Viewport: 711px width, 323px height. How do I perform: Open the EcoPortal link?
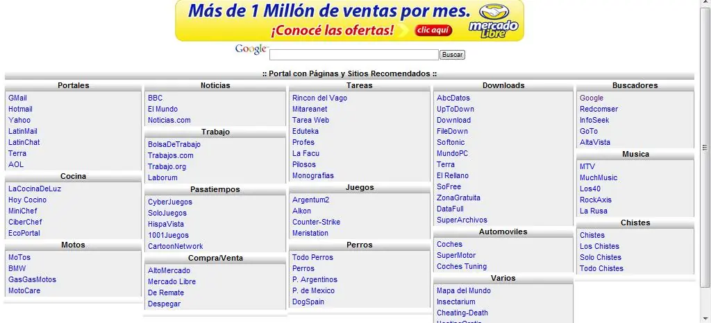click(x=24, y=234)
